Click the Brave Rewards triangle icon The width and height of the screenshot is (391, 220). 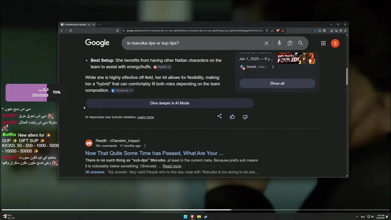pyautogui.click(x=283, y=31)
